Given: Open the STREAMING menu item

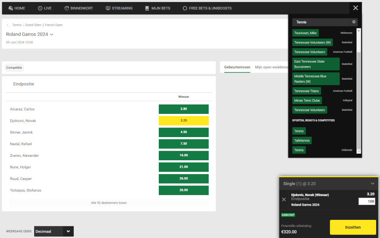Looking at the screenshot, I should click(x=119, y=8).
